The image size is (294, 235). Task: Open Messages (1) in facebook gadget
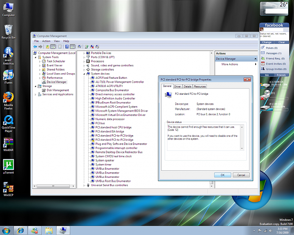tap(274, 53)
